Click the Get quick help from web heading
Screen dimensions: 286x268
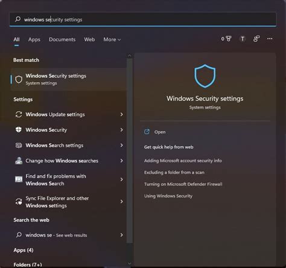168,147
